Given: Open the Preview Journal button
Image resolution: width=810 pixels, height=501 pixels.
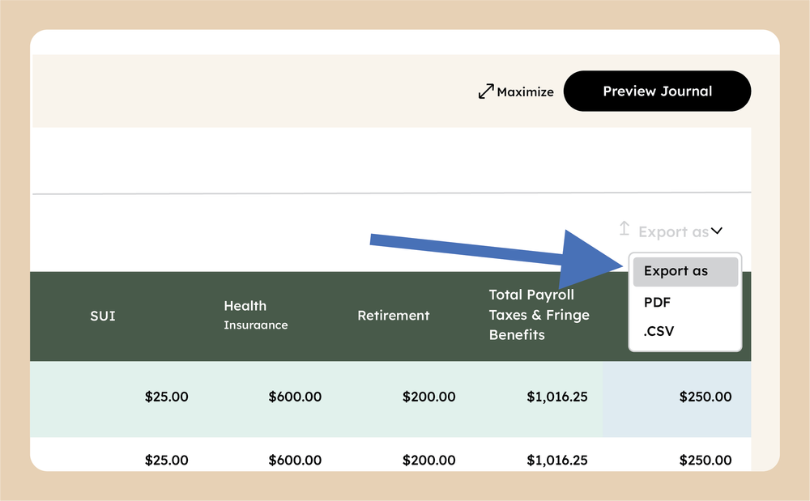Looking at the screenshot, I should tap(657, 91).
